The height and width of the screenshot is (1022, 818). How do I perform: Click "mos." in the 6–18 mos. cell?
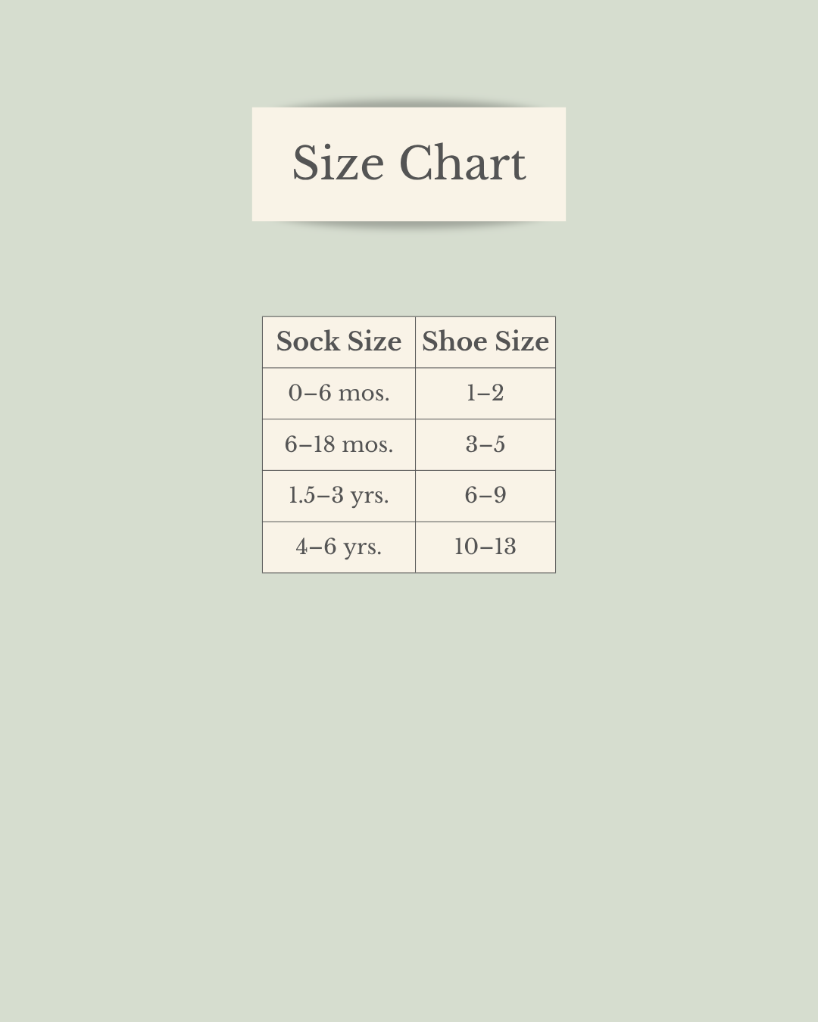[367, 444]
